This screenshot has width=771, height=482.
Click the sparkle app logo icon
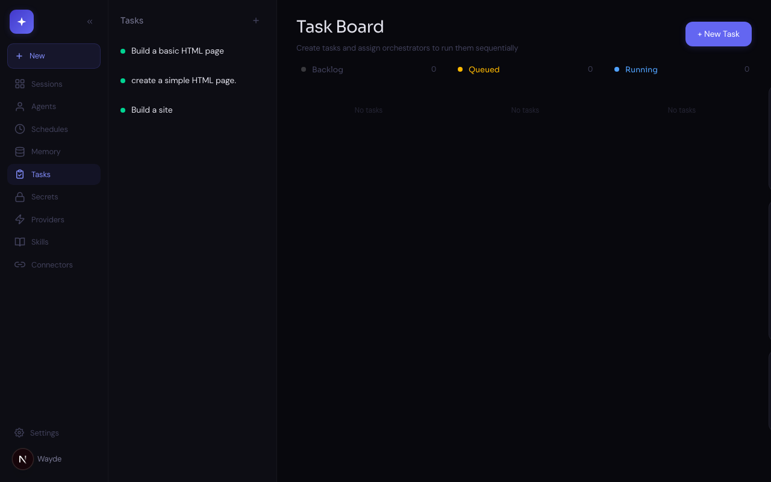coord(22,22)
